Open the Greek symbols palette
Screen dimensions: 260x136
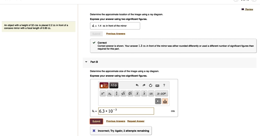click(114, 85)
